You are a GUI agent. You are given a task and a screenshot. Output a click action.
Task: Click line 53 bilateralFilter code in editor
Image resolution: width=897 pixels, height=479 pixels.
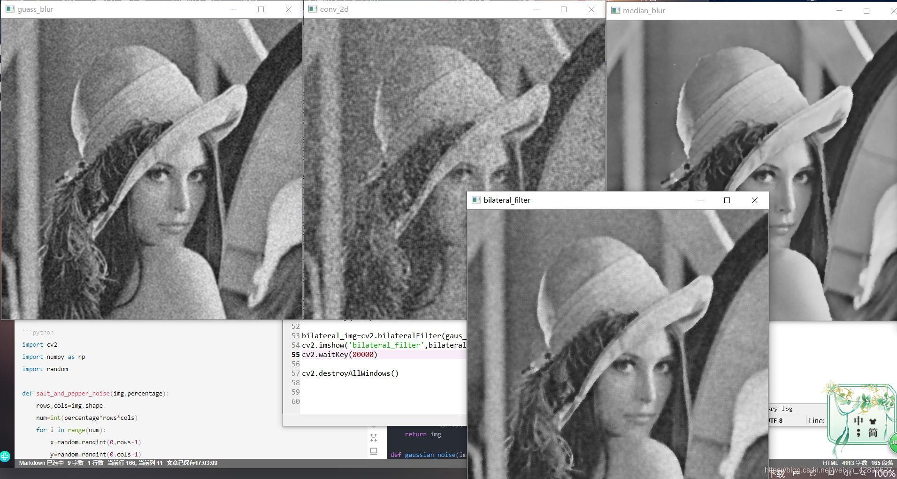tap(384, 335)
